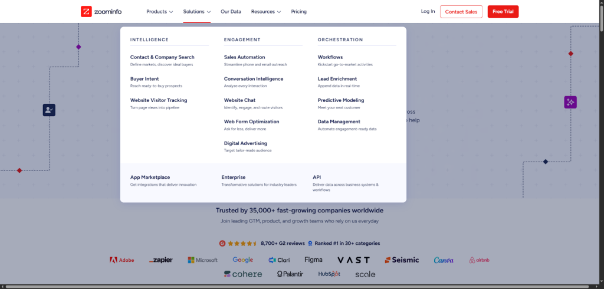Screen dimensions: 604x289
Task: Click the purple sparkle icon
Action: coord(570,102)
